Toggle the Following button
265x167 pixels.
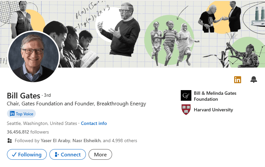coord(27,154)
